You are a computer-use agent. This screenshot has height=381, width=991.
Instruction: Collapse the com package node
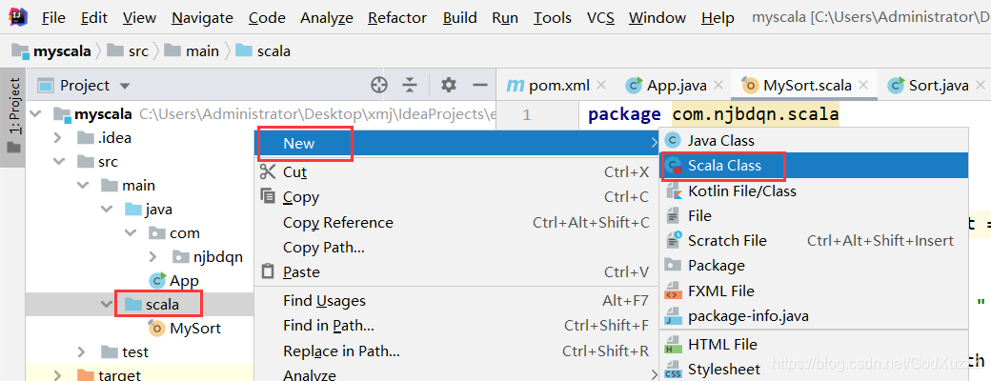point(131,233)
